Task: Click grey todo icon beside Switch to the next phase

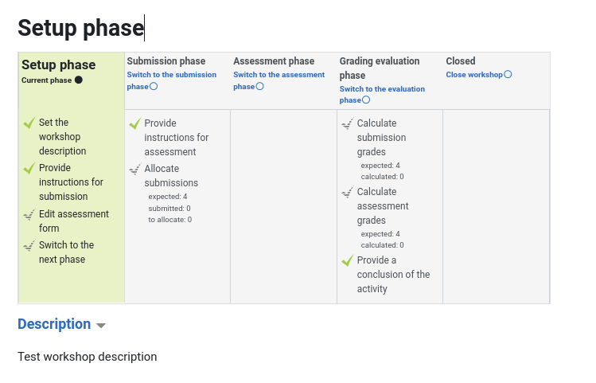Action: [x=29, y=245]
